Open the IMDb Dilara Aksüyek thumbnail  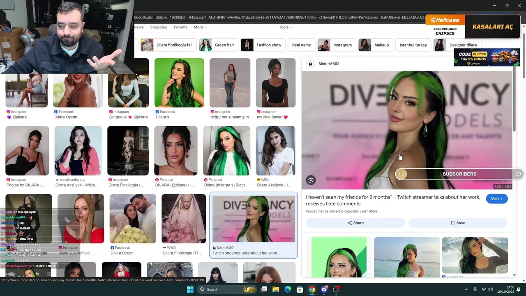(275, 150)
